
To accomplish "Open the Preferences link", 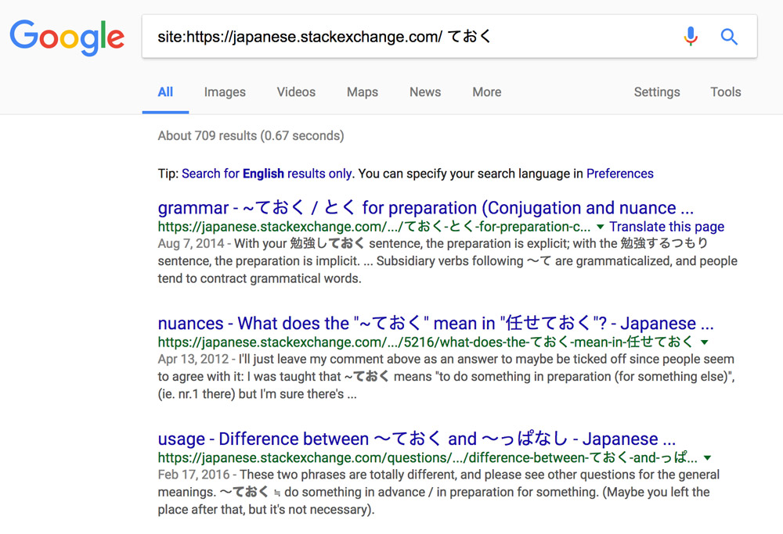I will (x=619, y=174).
